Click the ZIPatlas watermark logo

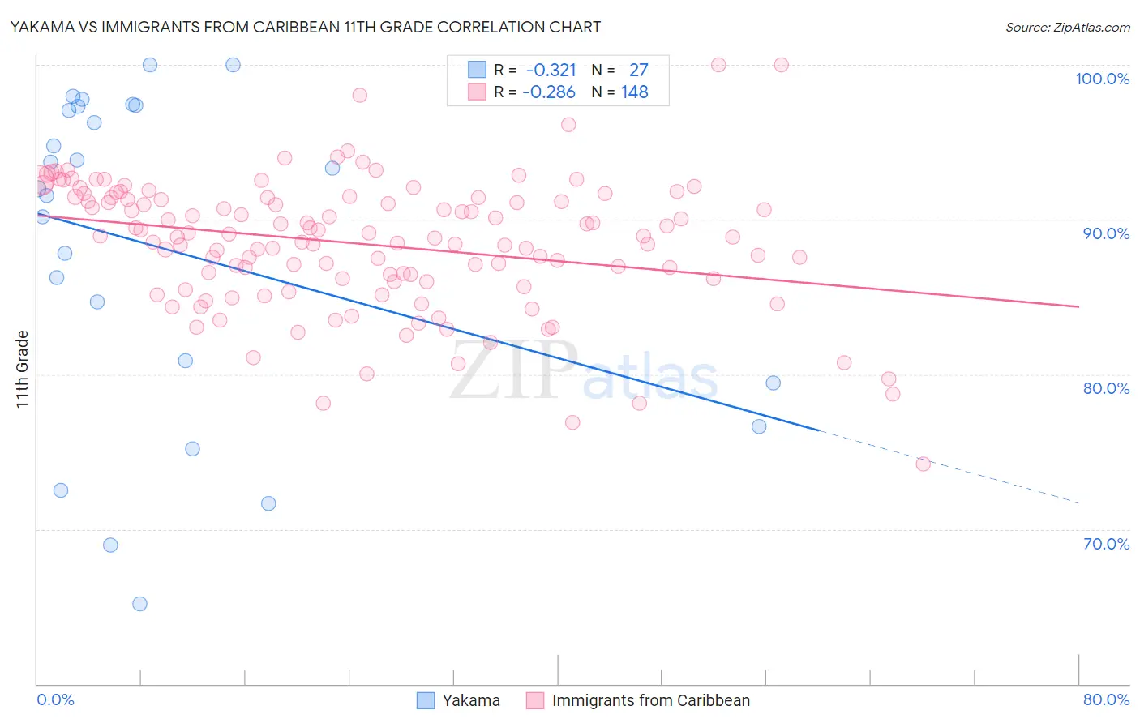coord(584,371)
